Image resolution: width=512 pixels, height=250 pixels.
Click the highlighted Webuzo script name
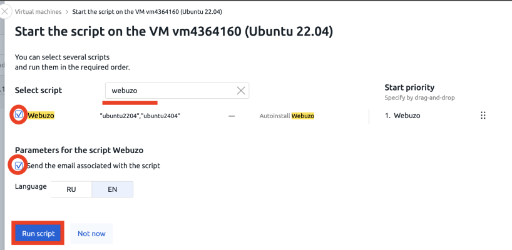tap(41, 116)
